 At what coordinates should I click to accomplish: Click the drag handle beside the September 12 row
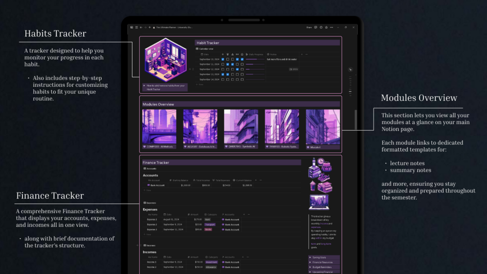tap(193, 69)
